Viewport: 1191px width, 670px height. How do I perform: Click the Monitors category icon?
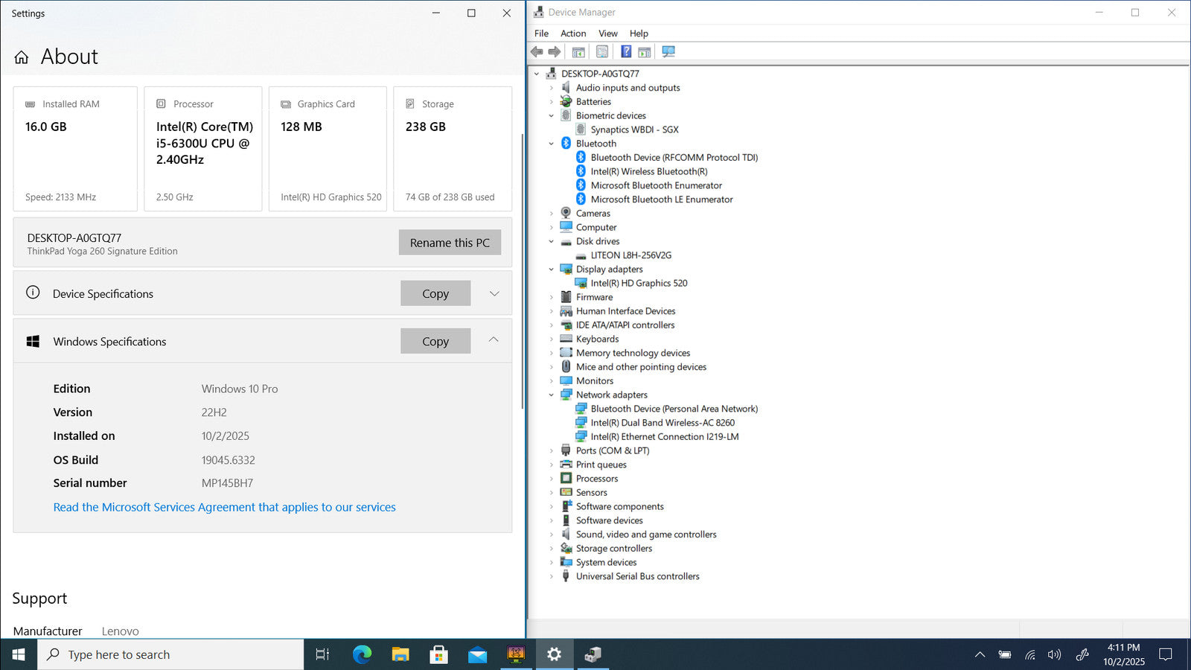(566, 380)
